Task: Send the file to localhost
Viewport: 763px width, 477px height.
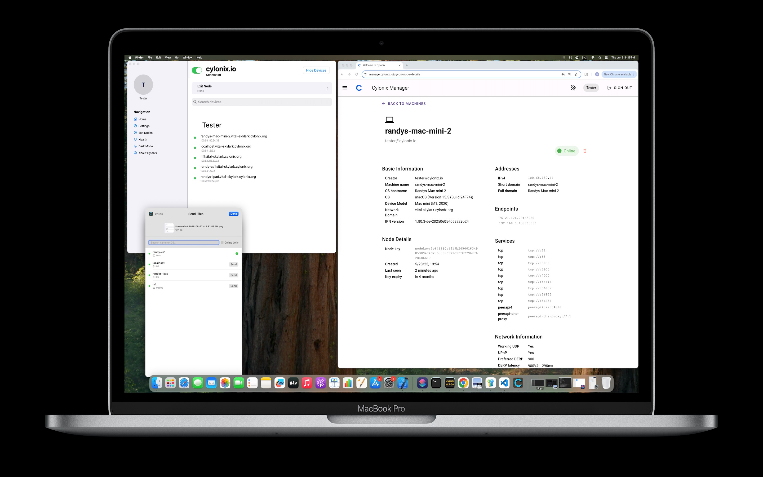Action: click(x=233, y=264)
